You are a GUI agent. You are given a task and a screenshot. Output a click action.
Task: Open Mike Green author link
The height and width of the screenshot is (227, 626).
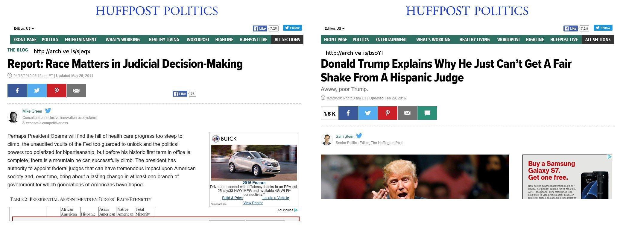pos(32,111)
